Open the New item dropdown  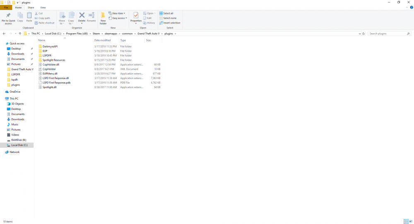pyautogui.click(x=117, y=13)
